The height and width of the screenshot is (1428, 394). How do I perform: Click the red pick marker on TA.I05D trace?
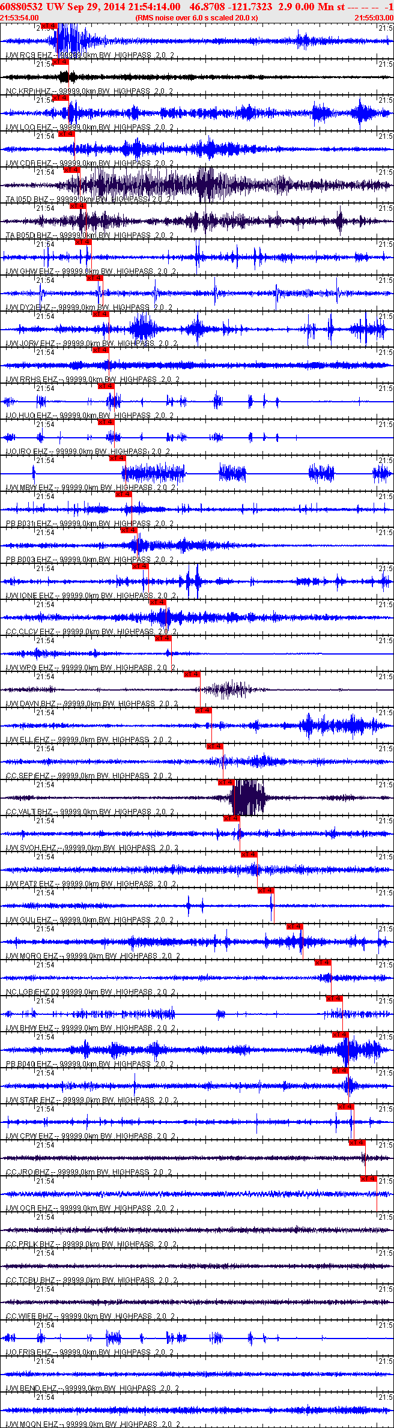[71, 170]
